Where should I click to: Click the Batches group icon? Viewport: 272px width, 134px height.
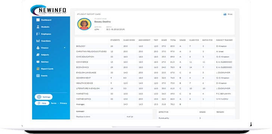38,62
